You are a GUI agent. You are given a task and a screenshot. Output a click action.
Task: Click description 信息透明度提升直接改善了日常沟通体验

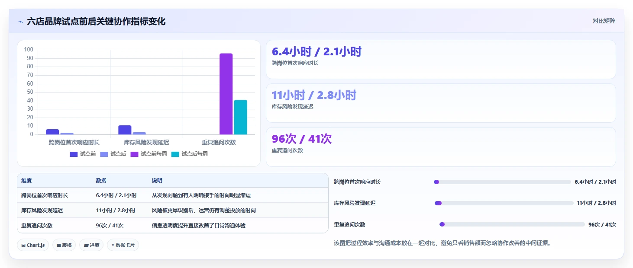198,226
